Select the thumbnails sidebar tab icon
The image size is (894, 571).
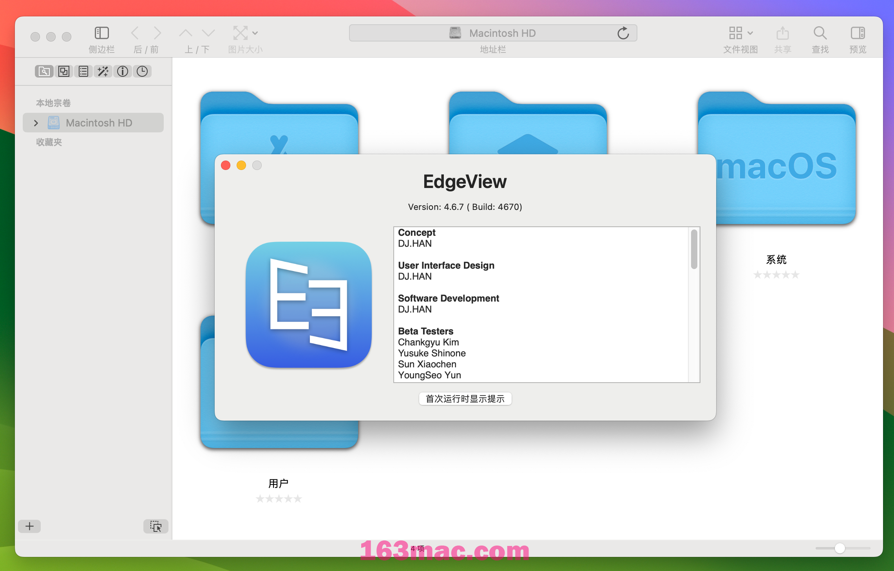[x=64, y=71]
